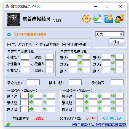The image size is (129, 129).
Task: Click the 小键盘5 input box
Action: (49, 63)
